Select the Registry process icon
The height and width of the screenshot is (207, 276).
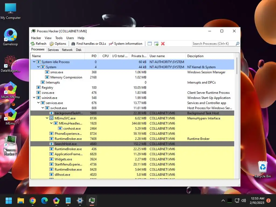[38, 87]
